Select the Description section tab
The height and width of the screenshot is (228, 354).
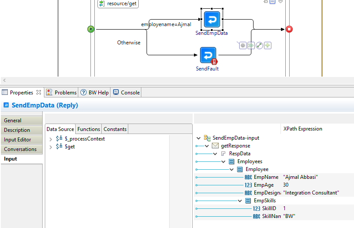[21, 130]
